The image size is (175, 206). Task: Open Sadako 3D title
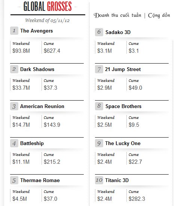[118, 32]
